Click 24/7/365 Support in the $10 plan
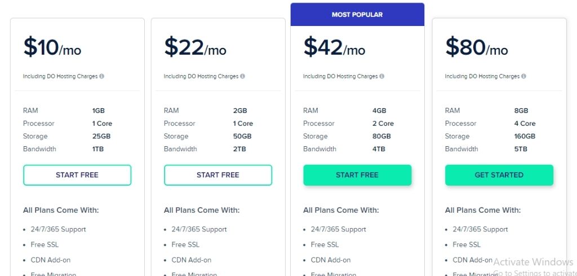 [58, 229]
